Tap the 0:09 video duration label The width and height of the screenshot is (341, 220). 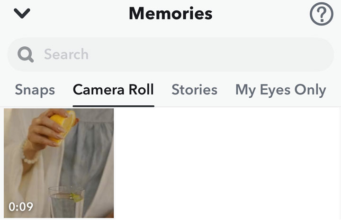pyautogui.click(x=21, y=207)
